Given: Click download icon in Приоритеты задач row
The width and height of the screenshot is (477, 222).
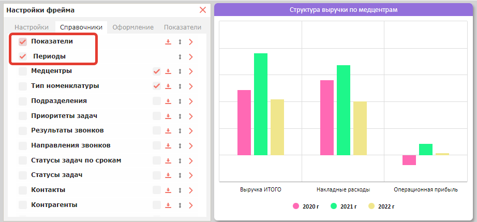Looking at the screenshot, I should pyautogui.click(x=168, y=116).
